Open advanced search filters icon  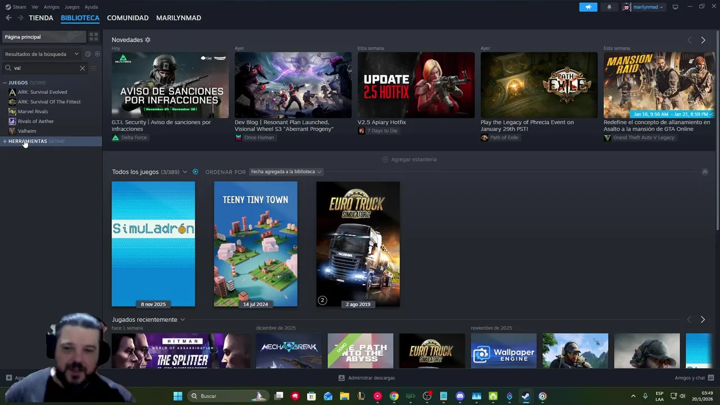coord(94,68)
